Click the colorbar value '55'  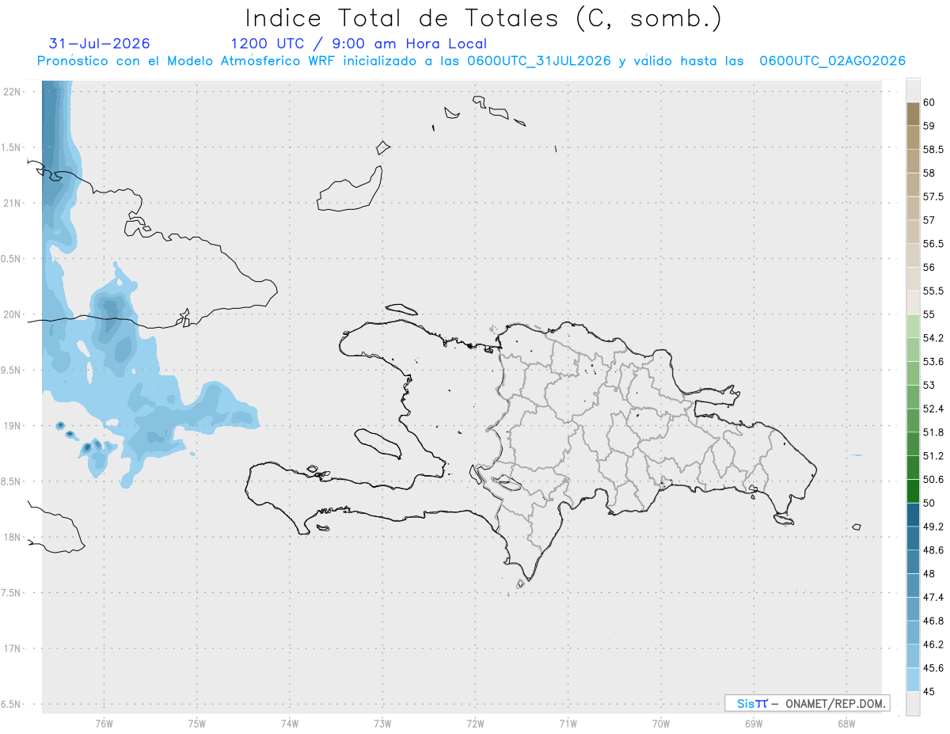click(929, 314)
